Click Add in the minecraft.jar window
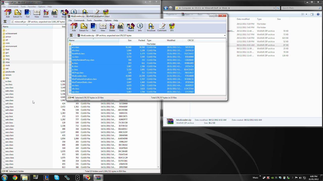This screenshot has height=181, width=323. [8, 14]
